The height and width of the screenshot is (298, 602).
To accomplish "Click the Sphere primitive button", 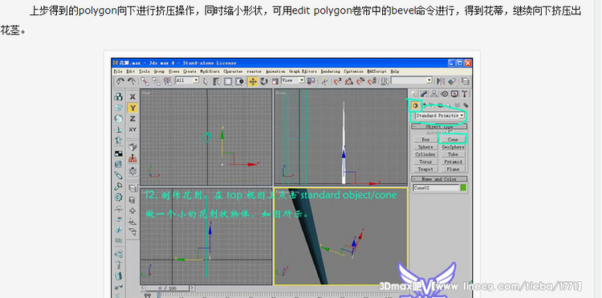I will [x=425, y=147].
